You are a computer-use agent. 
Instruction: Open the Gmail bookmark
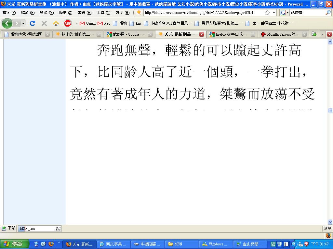point(87,23)
